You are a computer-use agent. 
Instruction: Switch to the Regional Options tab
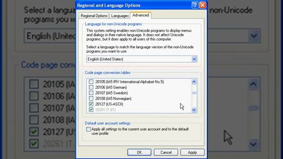coord(94,16)
